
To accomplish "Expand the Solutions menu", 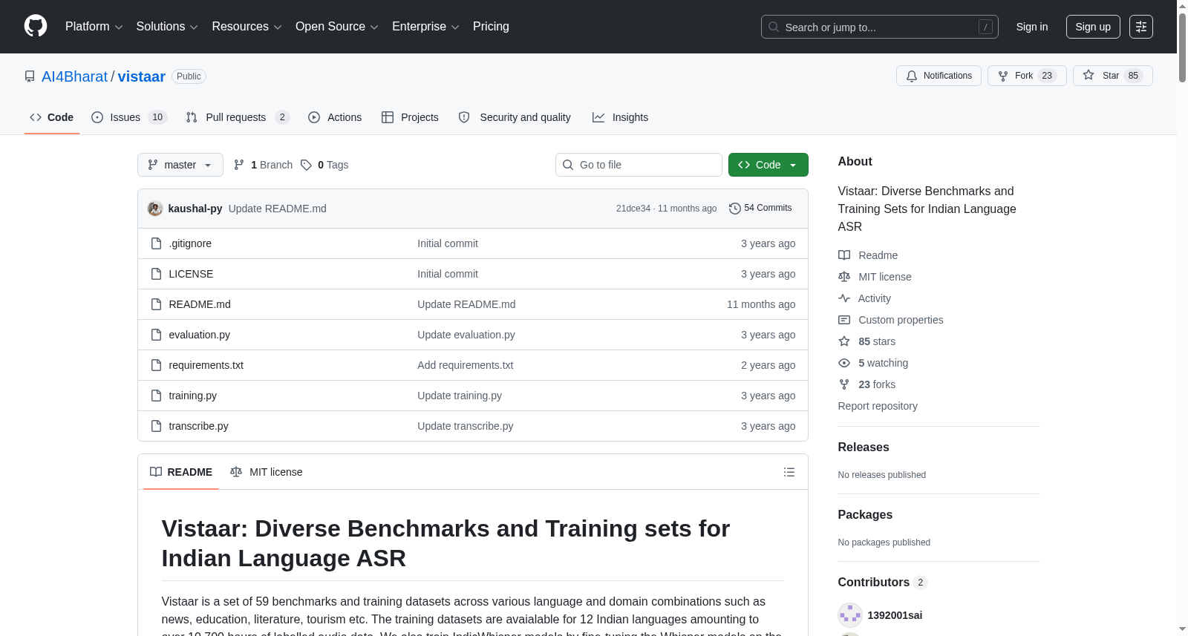I will (x=167, y=27).
